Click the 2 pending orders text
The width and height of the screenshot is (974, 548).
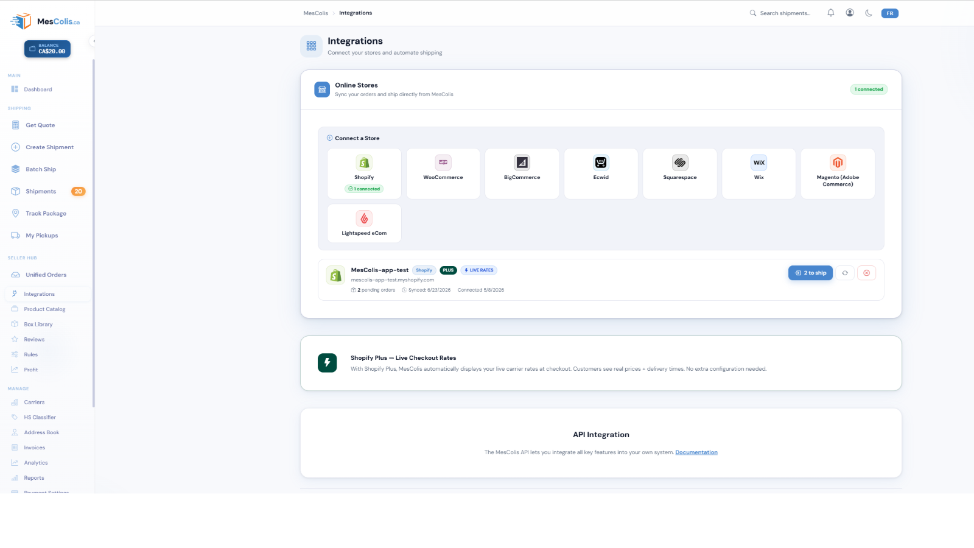(x=373, y=290)
